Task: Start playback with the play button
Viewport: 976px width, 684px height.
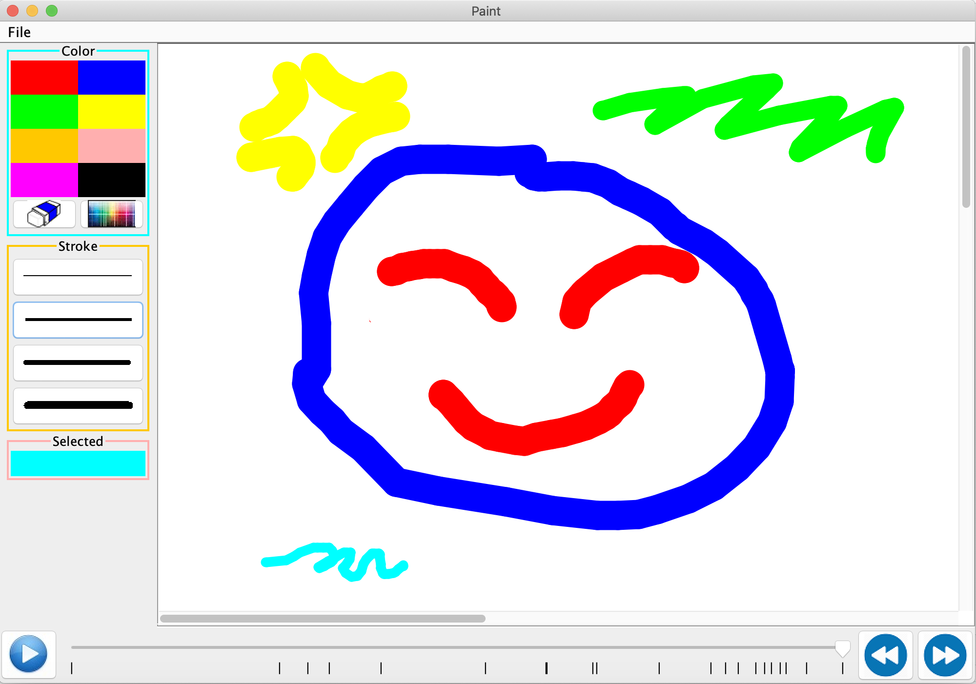Action: pos(29,654)
